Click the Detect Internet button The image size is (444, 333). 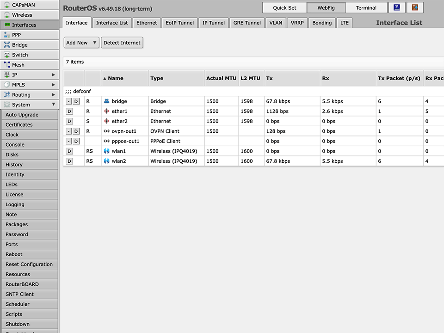(x=122, y=43)
